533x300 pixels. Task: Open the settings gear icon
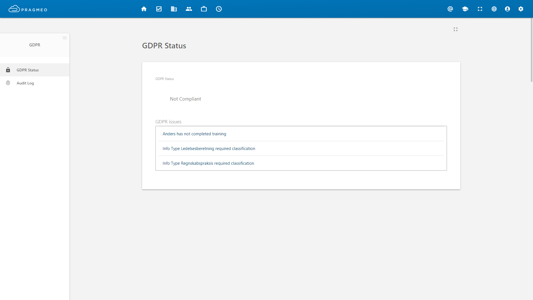coord(521,9)
